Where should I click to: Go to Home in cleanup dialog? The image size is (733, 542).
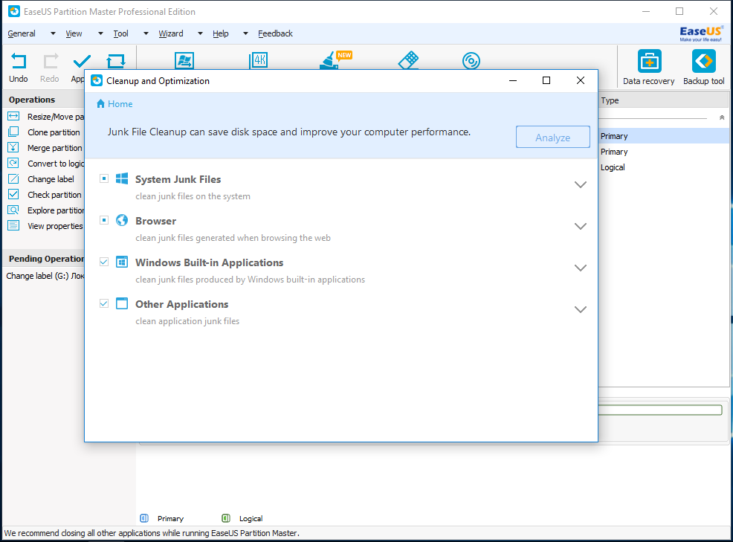click(114, 104)
